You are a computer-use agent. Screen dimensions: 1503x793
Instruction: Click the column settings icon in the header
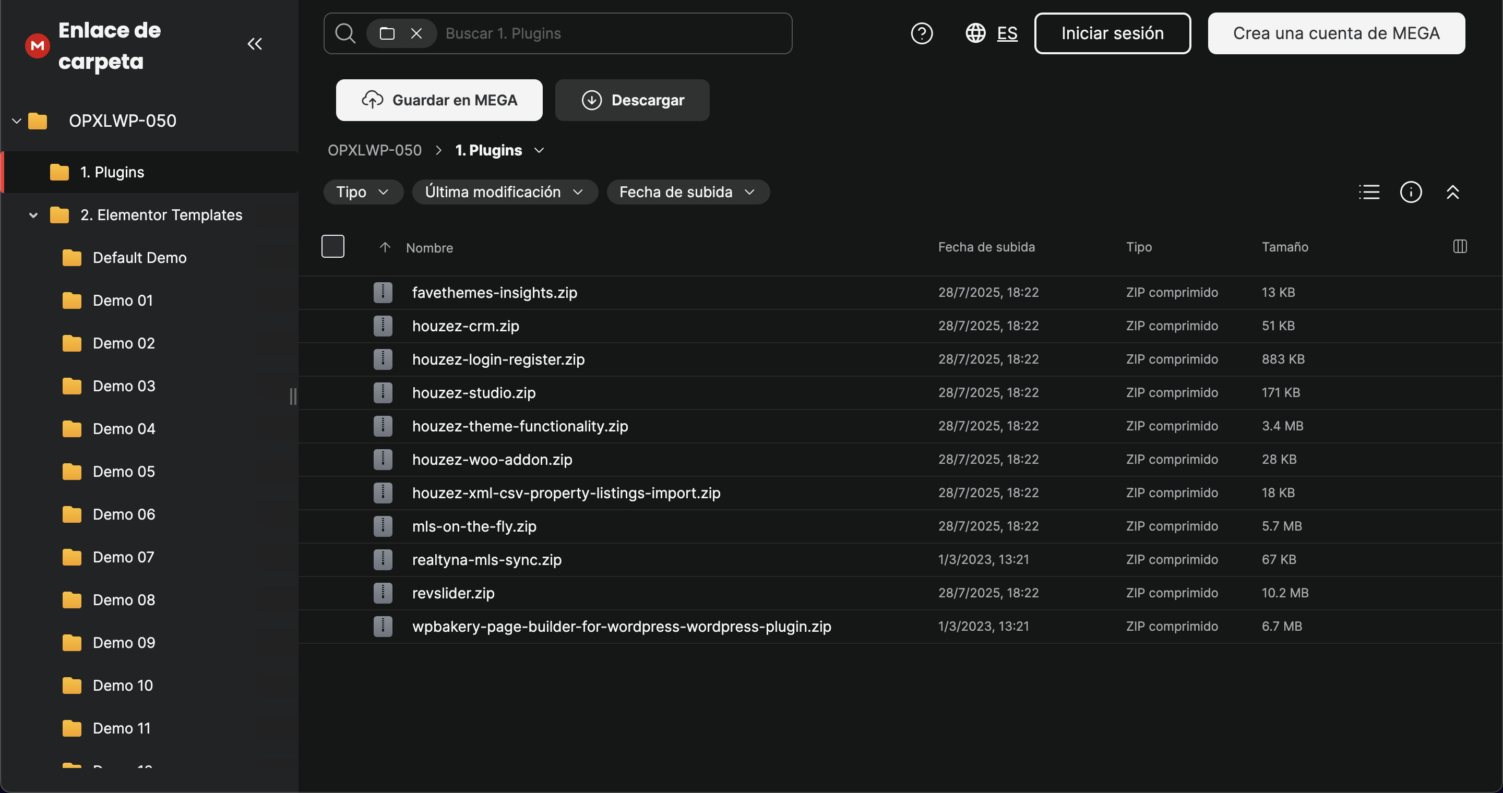(1459, 247)
